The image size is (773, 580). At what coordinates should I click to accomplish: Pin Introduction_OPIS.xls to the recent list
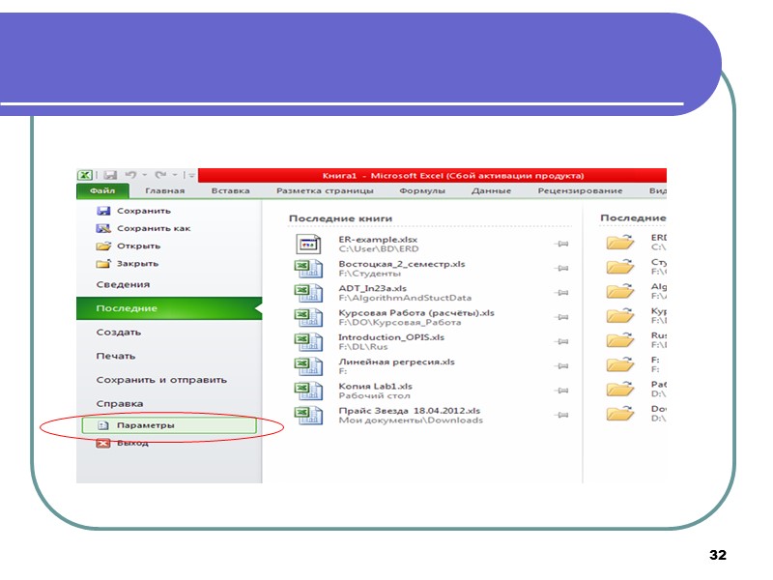[561, 341]
